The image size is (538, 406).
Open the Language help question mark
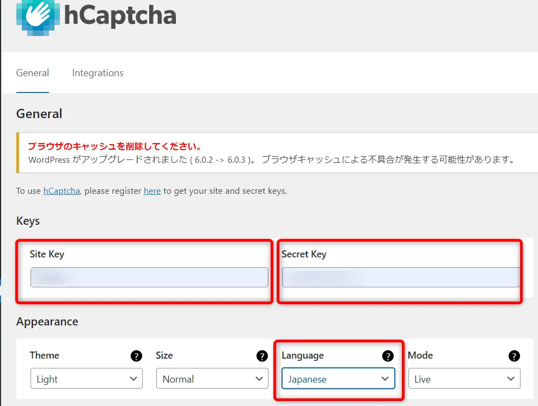coord(388,356)
